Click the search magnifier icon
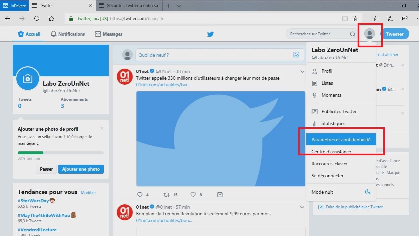 [x=353, y=34]
